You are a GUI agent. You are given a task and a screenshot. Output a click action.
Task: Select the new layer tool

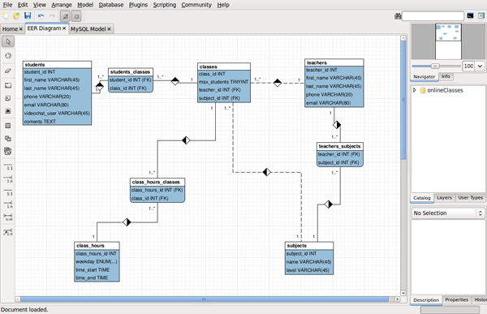(8, 85)
